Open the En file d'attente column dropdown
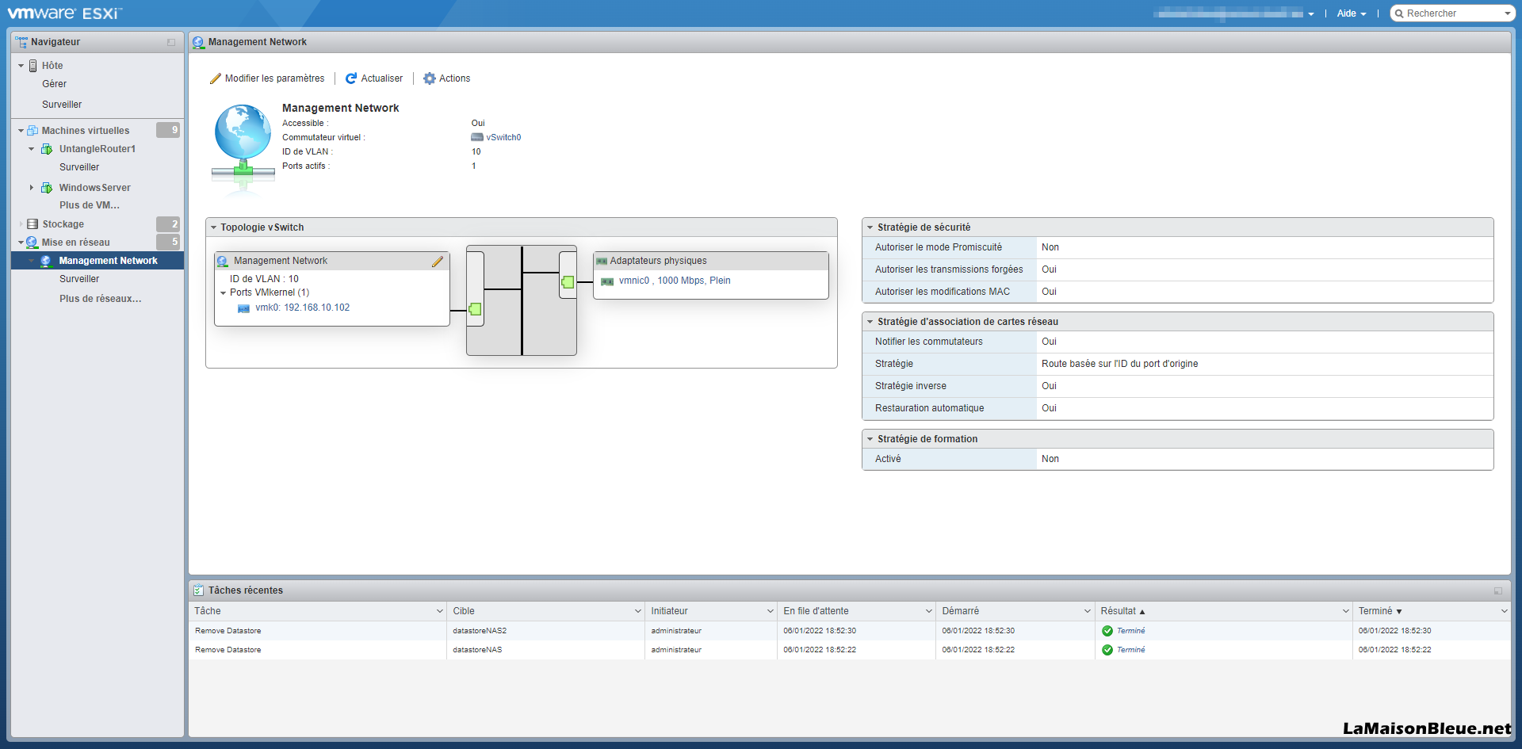The image size is (1522, 749). point(929,611)
